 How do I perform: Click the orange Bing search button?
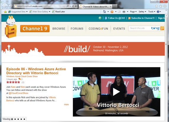click(162, 28)
